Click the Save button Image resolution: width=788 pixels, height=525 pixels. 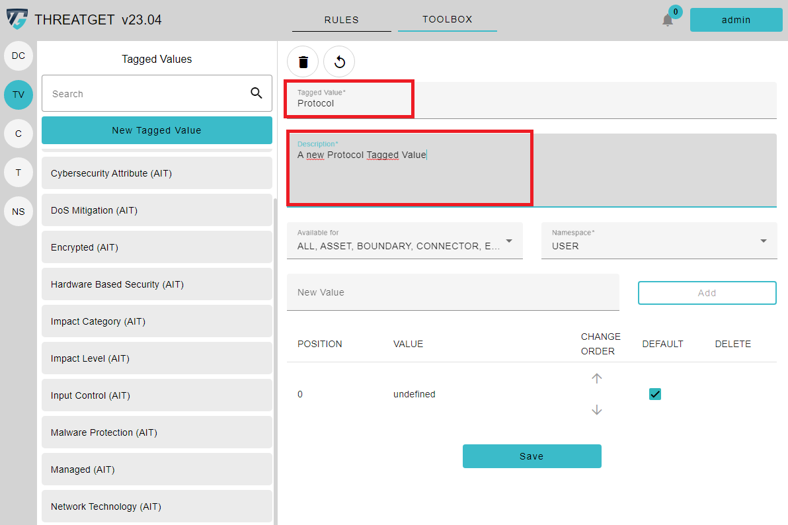[532, 456]
